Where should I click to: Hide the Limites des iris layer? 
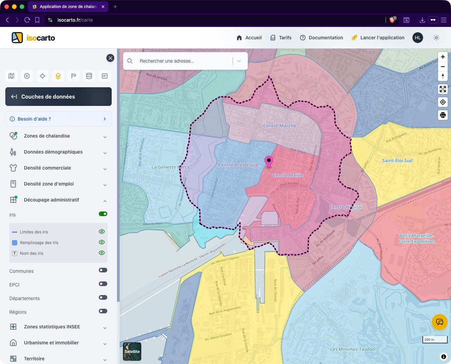[102, 231]
